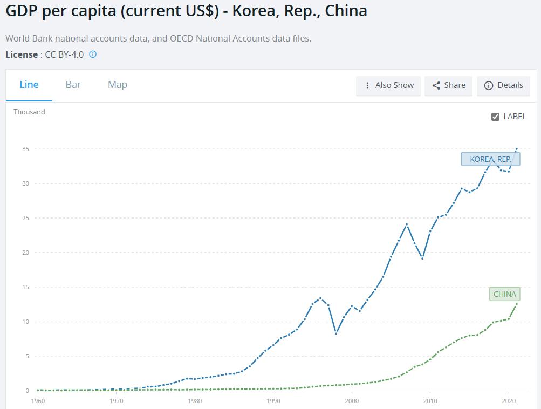541x409 pixels.
Task: Select the Line tab
Action: (29, 85)
